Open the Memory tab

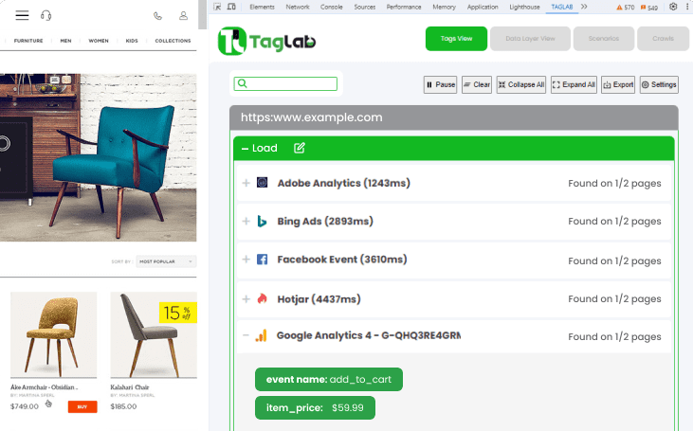[x=444, y=7]
